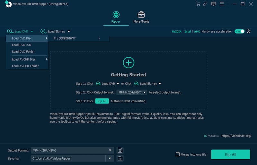
Task: Click the large plus icon to add disc
Action: coord(128,62)
